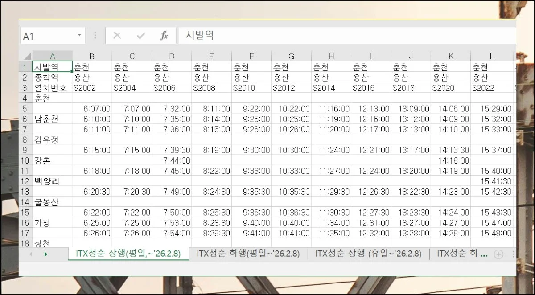535x295 pixels.
Task: Click the Enter checkmark icon in formula bar
Action: (x=141, y=36)
